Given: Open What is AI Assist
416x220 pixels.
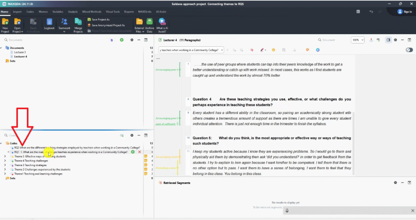Looking at the screenshot, I should (161, 24).
